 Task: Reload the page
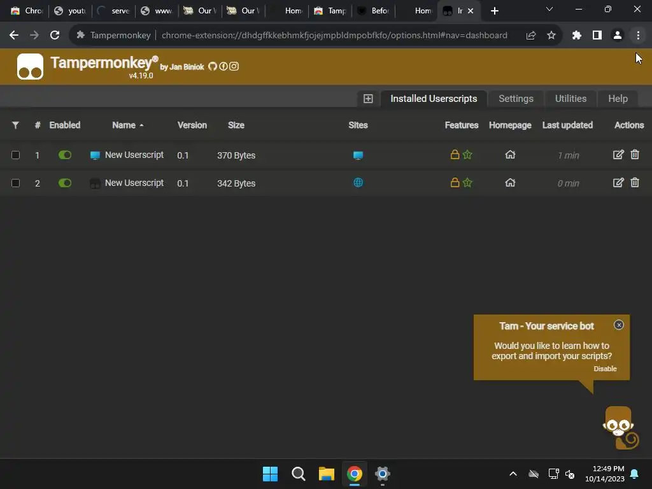55,36
